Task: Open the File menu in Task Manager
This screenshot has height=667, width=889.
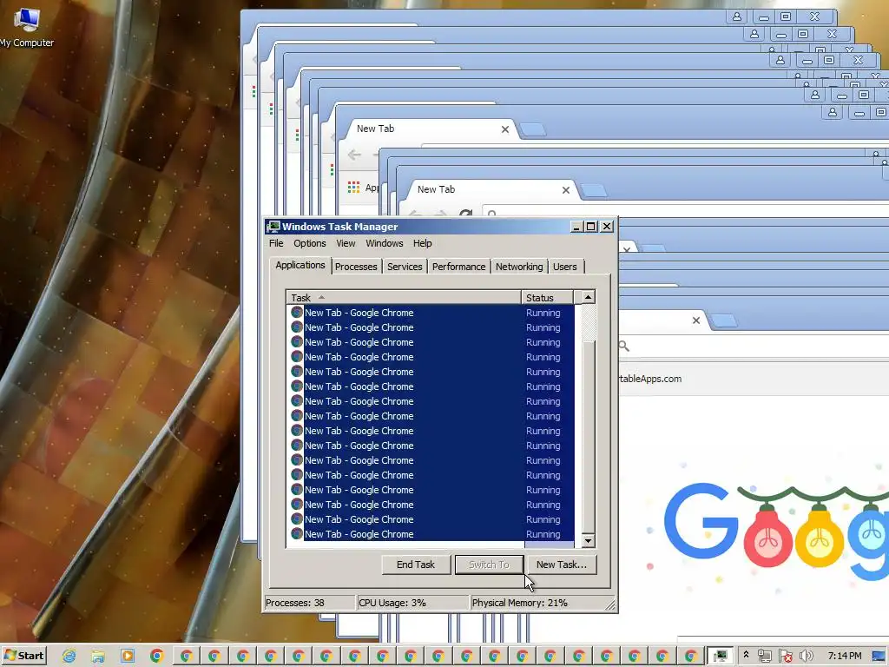Action: tap(276, 243)
